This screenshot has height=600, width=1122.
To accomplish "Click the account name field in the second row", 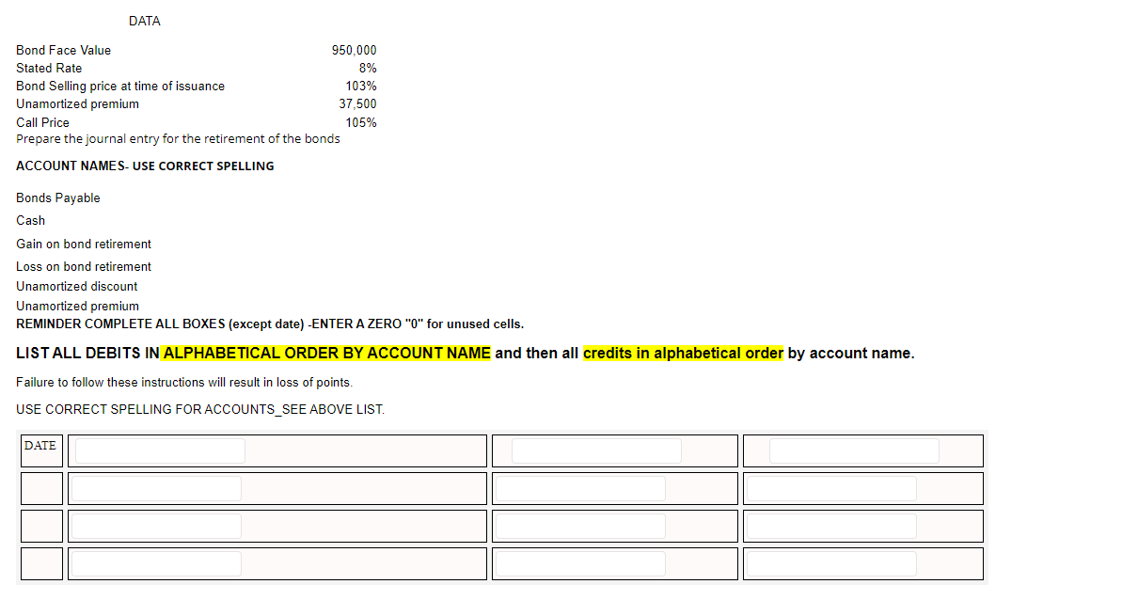I will [x=155, y=488].
